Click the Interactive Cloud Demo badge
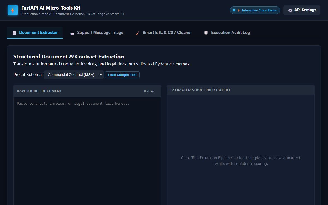 tap(255, 10)
